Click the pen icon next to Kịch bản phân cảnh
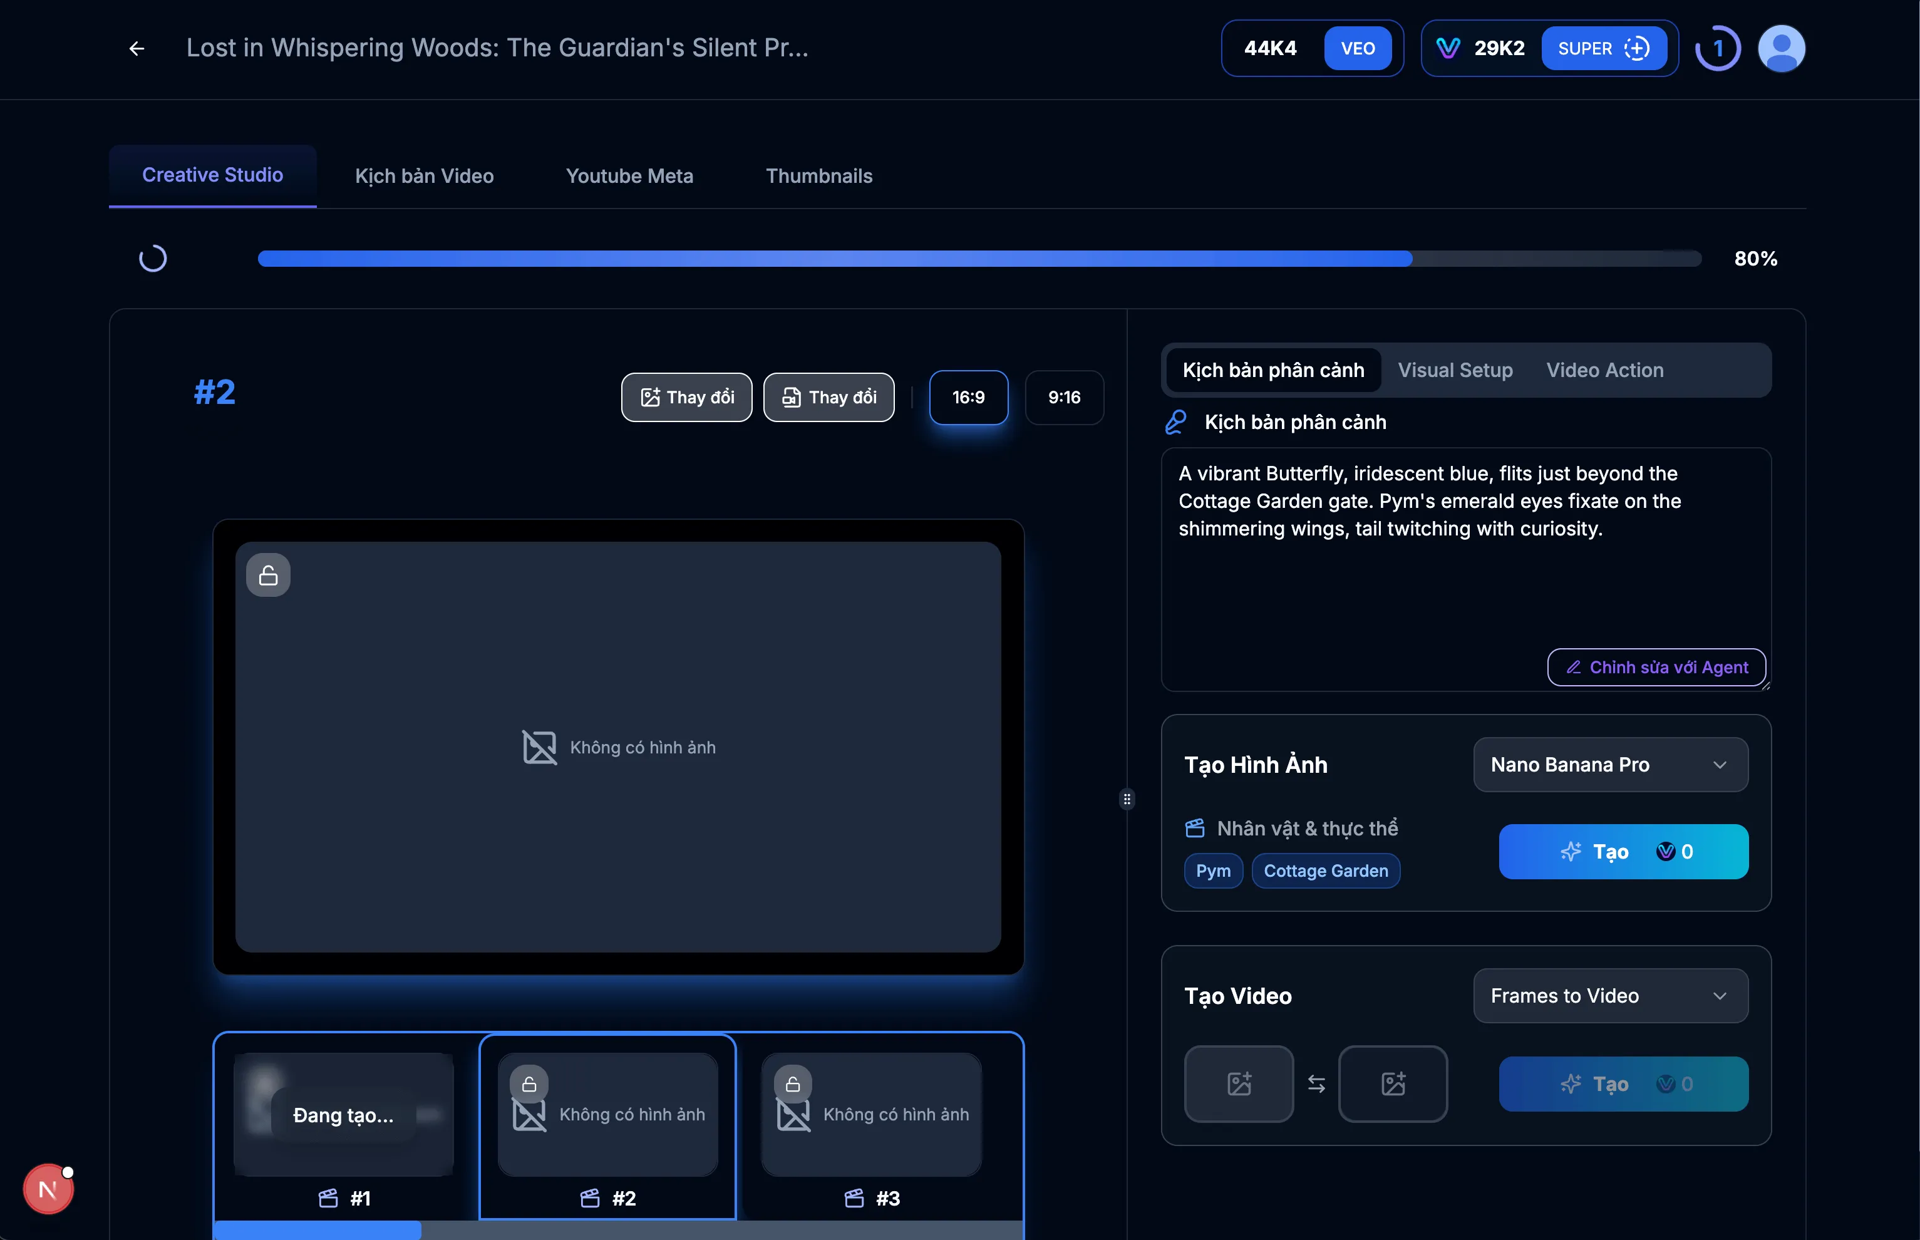This screenshot has width=1920, height=1240. coord(1176,421)
